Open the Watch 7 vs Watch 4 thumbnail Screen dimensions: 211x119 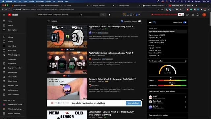click(67, 36)
